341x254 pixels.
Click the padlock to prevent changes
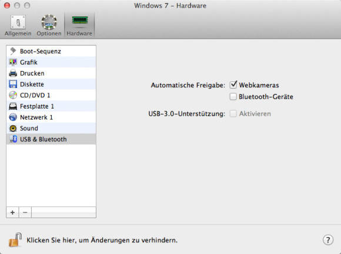(x=15, y=240)
